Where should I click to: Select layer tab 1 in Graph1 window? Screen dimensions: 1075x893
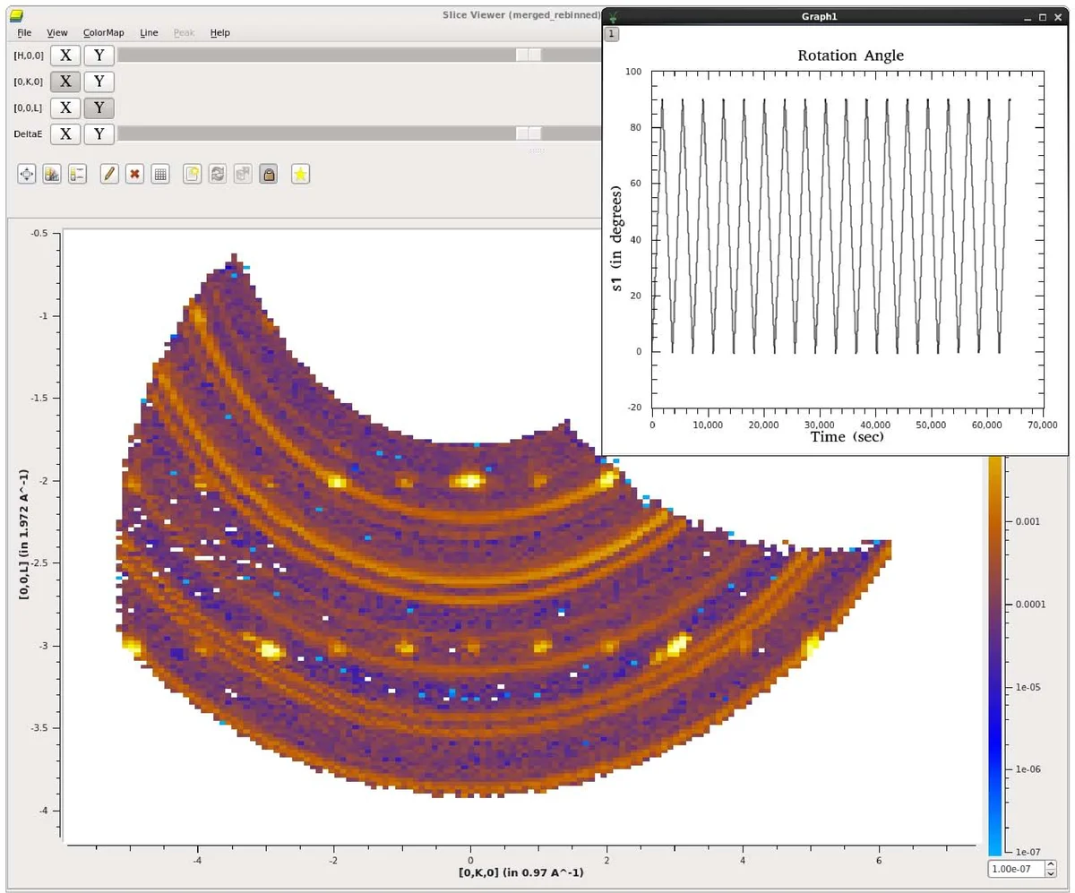point(611,33)
